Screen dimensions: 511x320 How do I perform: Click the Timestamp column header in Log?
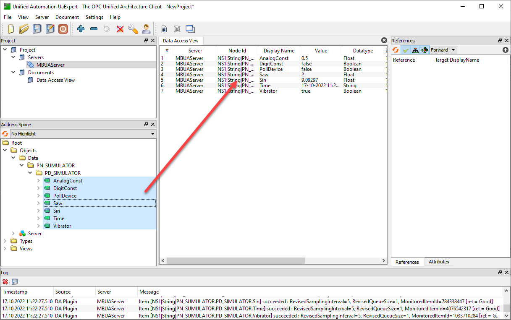pos(27,292)
